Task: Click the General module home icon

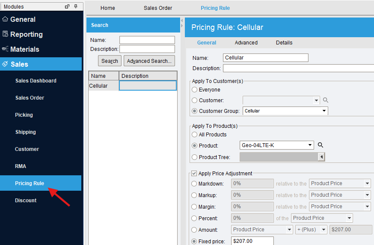Action: click(x=5, y=19)
